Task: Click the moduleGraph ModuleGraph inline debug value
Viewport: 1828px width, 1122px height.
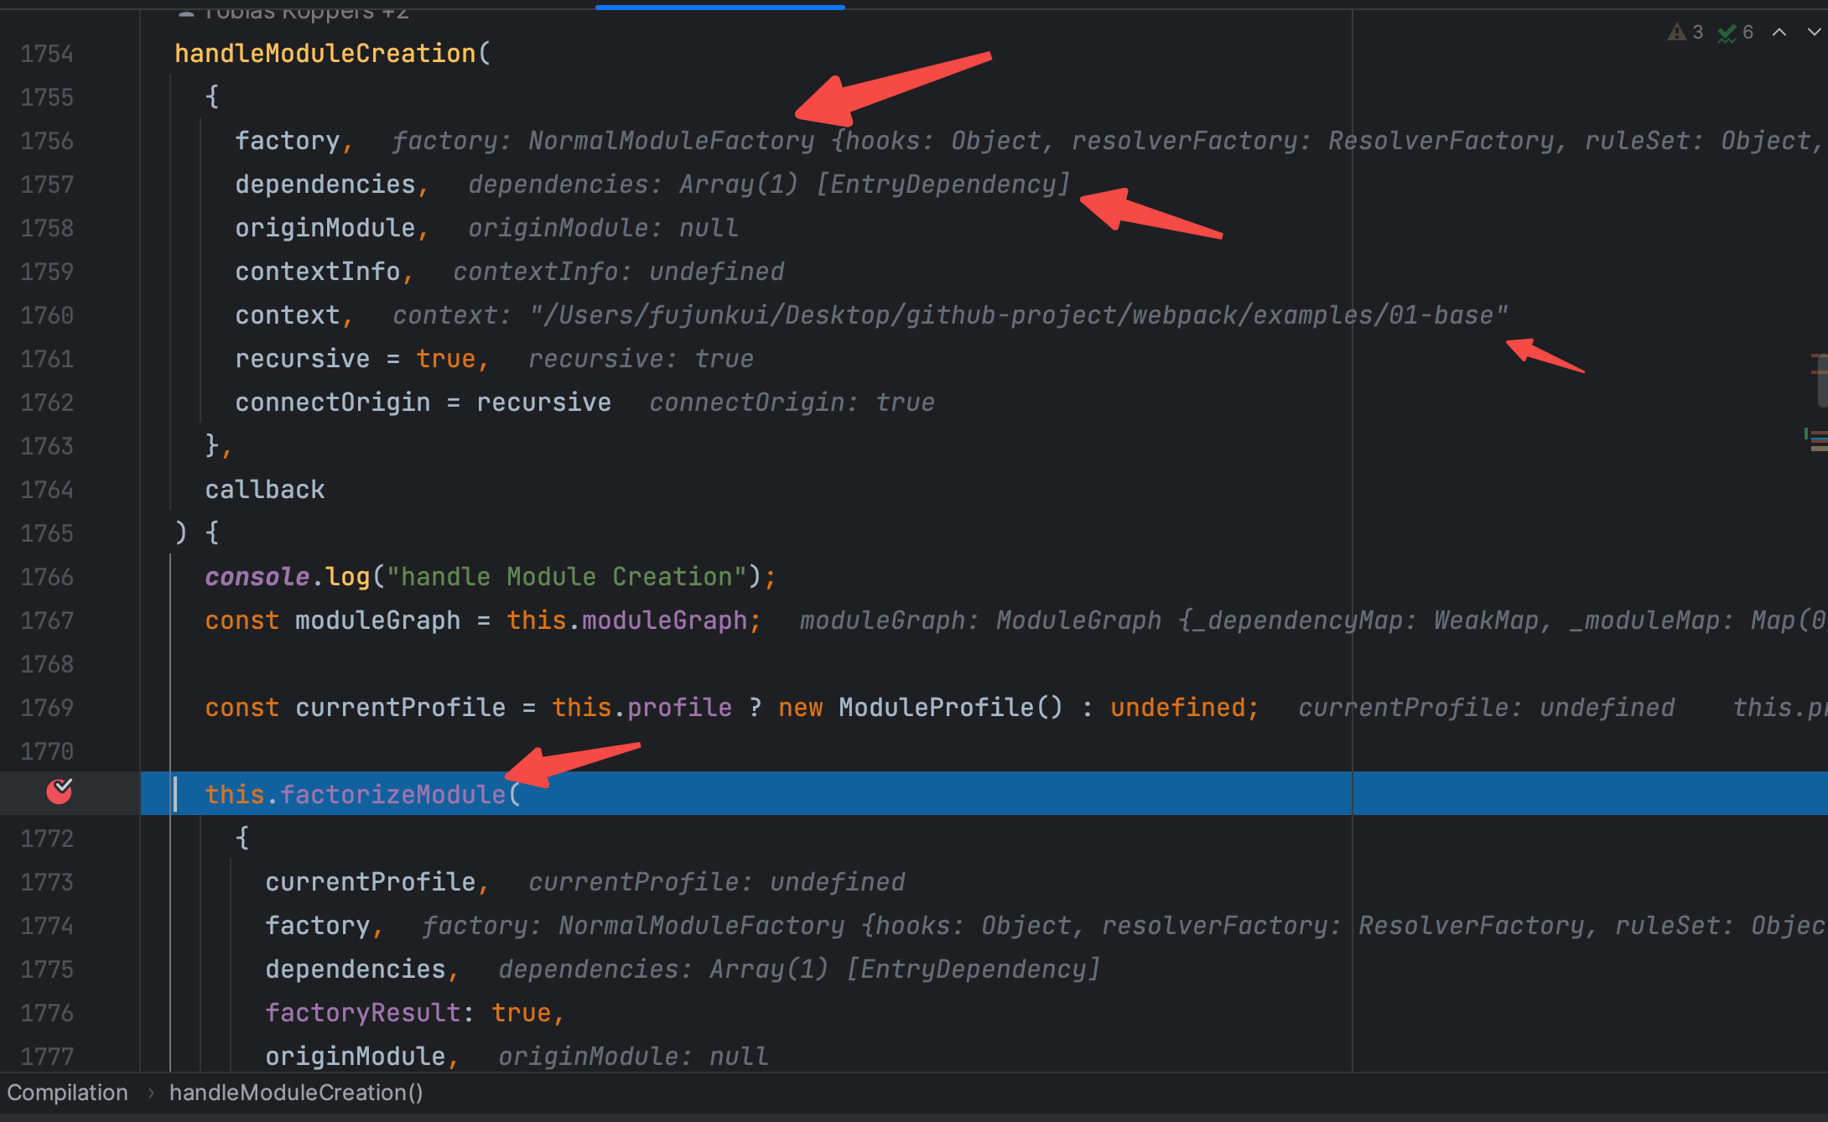Action: [x=1078, y=621]
